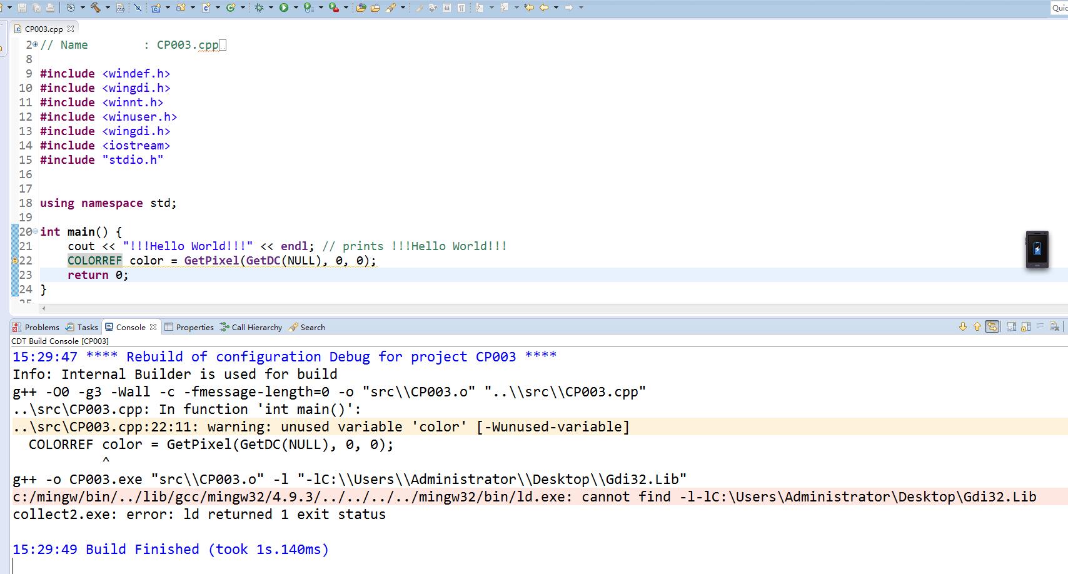Close the CP003.cpp editor tab
The width and height of the screenshot is (1068, 574).
(x=71, y=29)
